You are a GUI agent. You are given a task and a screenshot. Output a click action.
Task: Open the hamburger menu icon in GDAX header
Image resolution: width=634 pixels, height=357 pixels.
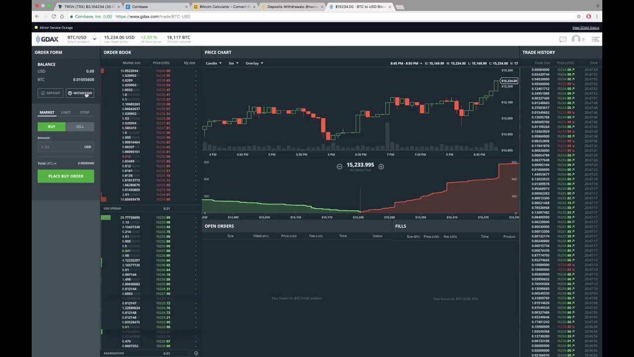[x=595, y=39]
